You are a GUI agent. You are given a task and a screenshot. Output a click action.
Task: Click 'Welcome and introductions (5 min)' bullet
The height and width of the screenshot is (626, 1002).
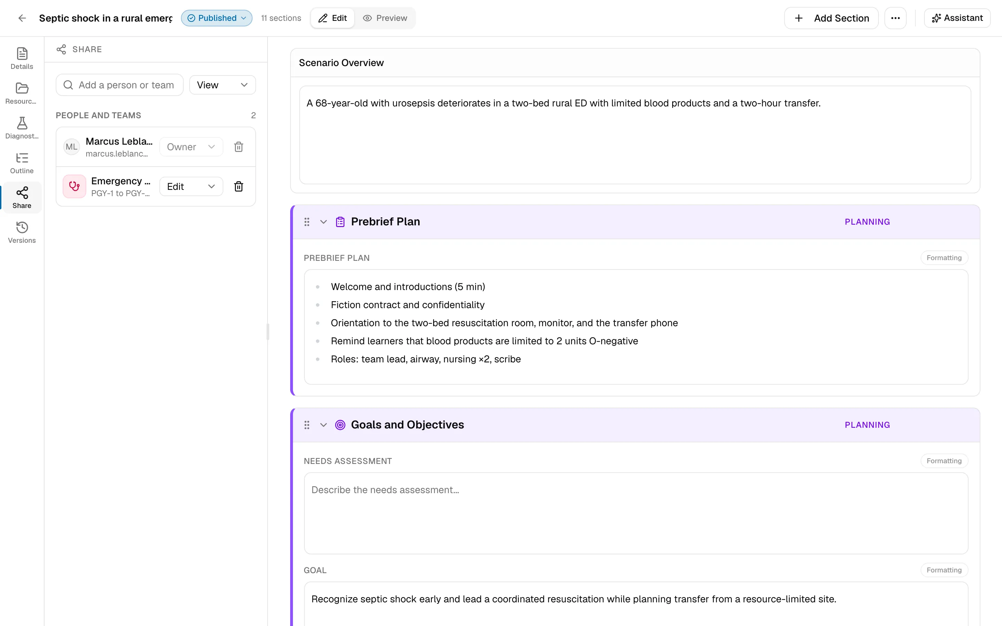click(408, 287)
